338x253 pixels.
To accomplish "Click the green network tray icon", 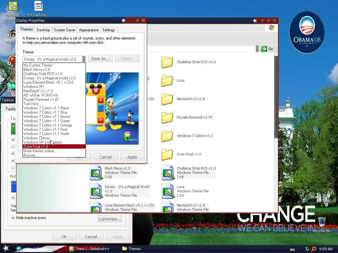I will point(307,249).
